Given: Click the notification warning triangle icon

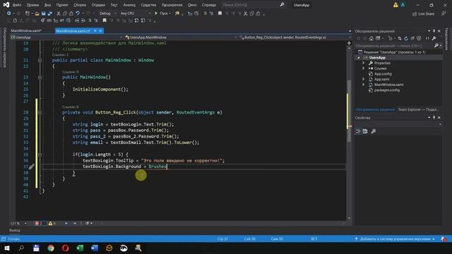Looking at the screenshot, I should (395, 5).
